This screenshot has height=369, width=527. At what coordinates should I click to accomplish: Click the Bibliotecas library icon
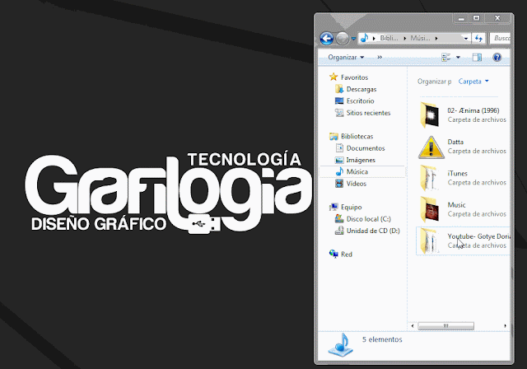[x=333, y=136]
